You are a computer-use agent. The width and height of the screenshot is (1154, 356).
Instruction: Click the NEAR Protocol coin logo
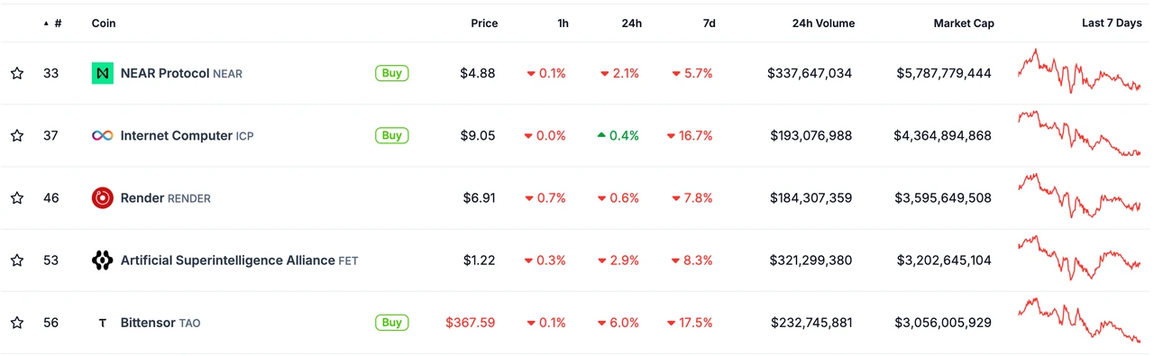(103, 73)
